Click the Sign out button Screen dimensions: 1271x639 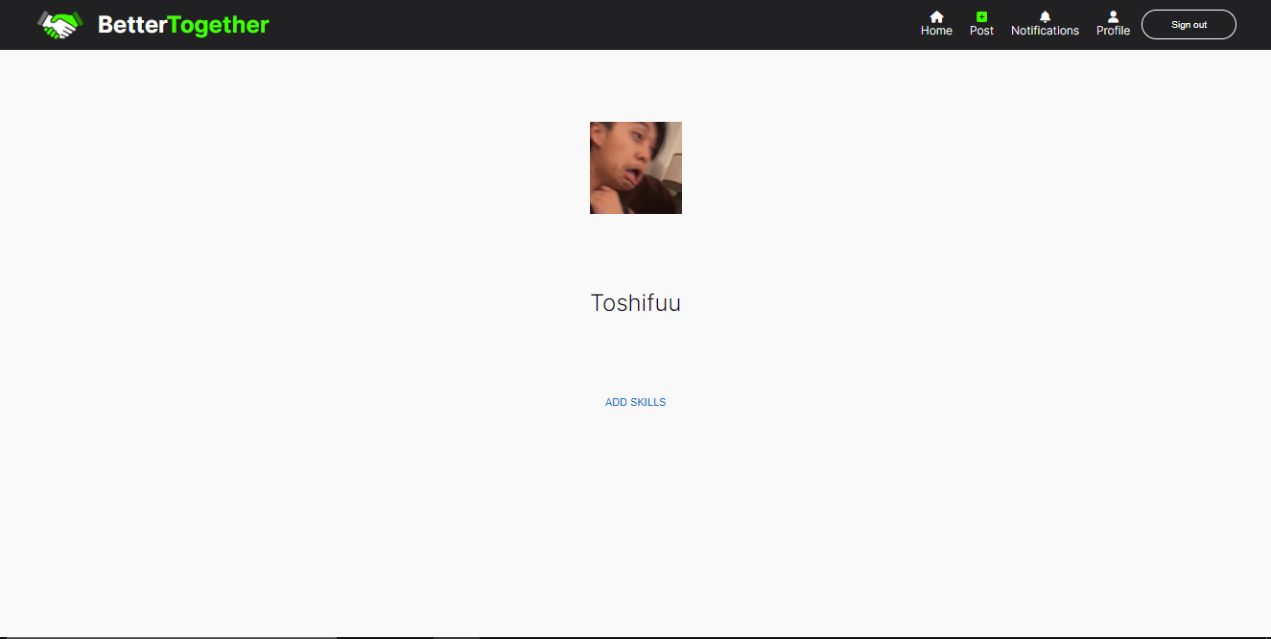(x=1189, y=25)
